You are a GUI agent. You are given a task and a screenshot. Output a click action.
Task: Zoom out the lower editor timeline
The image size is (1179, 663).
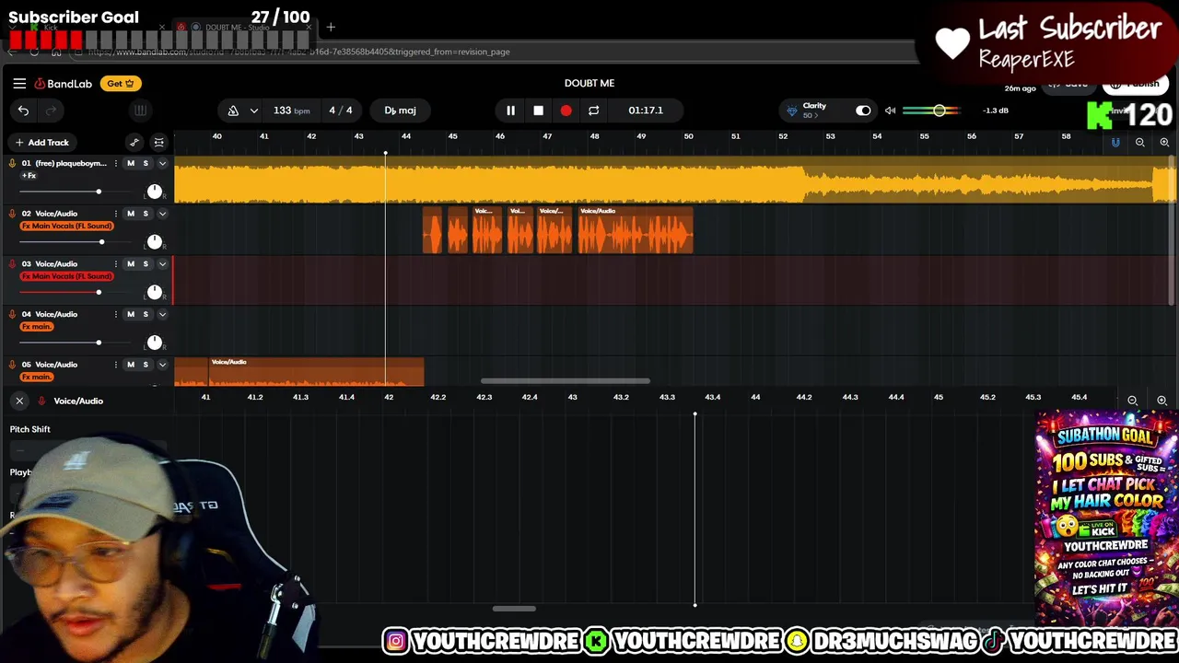1133,401
